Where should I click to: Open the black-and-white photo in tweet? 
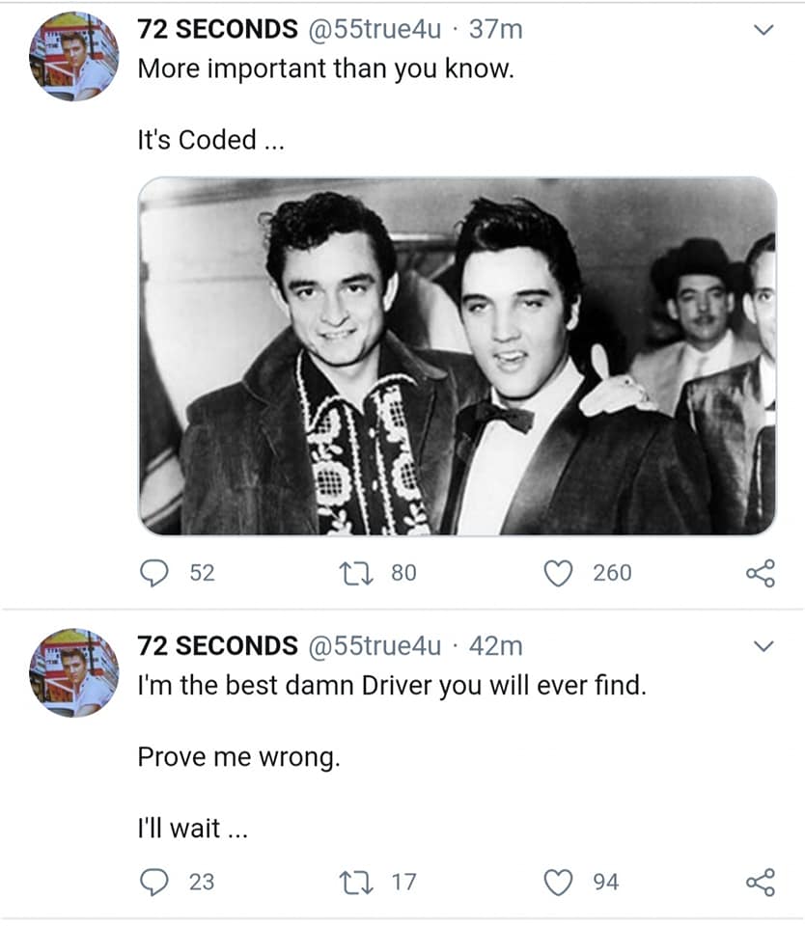click(x=457, y=356)
